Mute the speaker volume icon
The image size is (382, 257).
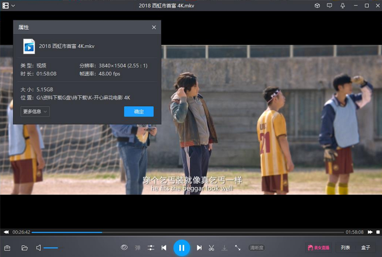click(x=39, y=248)
